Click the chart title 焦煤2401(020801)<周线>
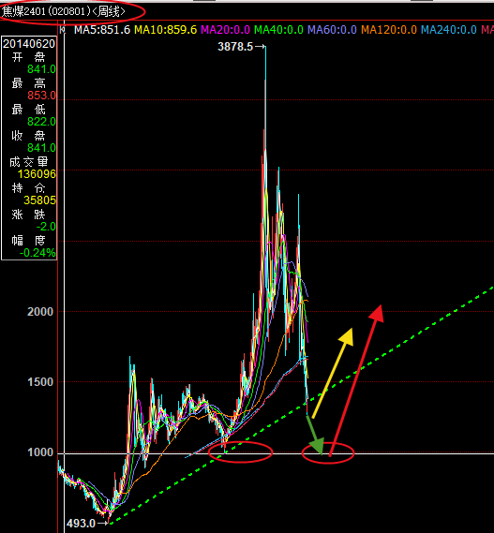 tap(64, 11)
